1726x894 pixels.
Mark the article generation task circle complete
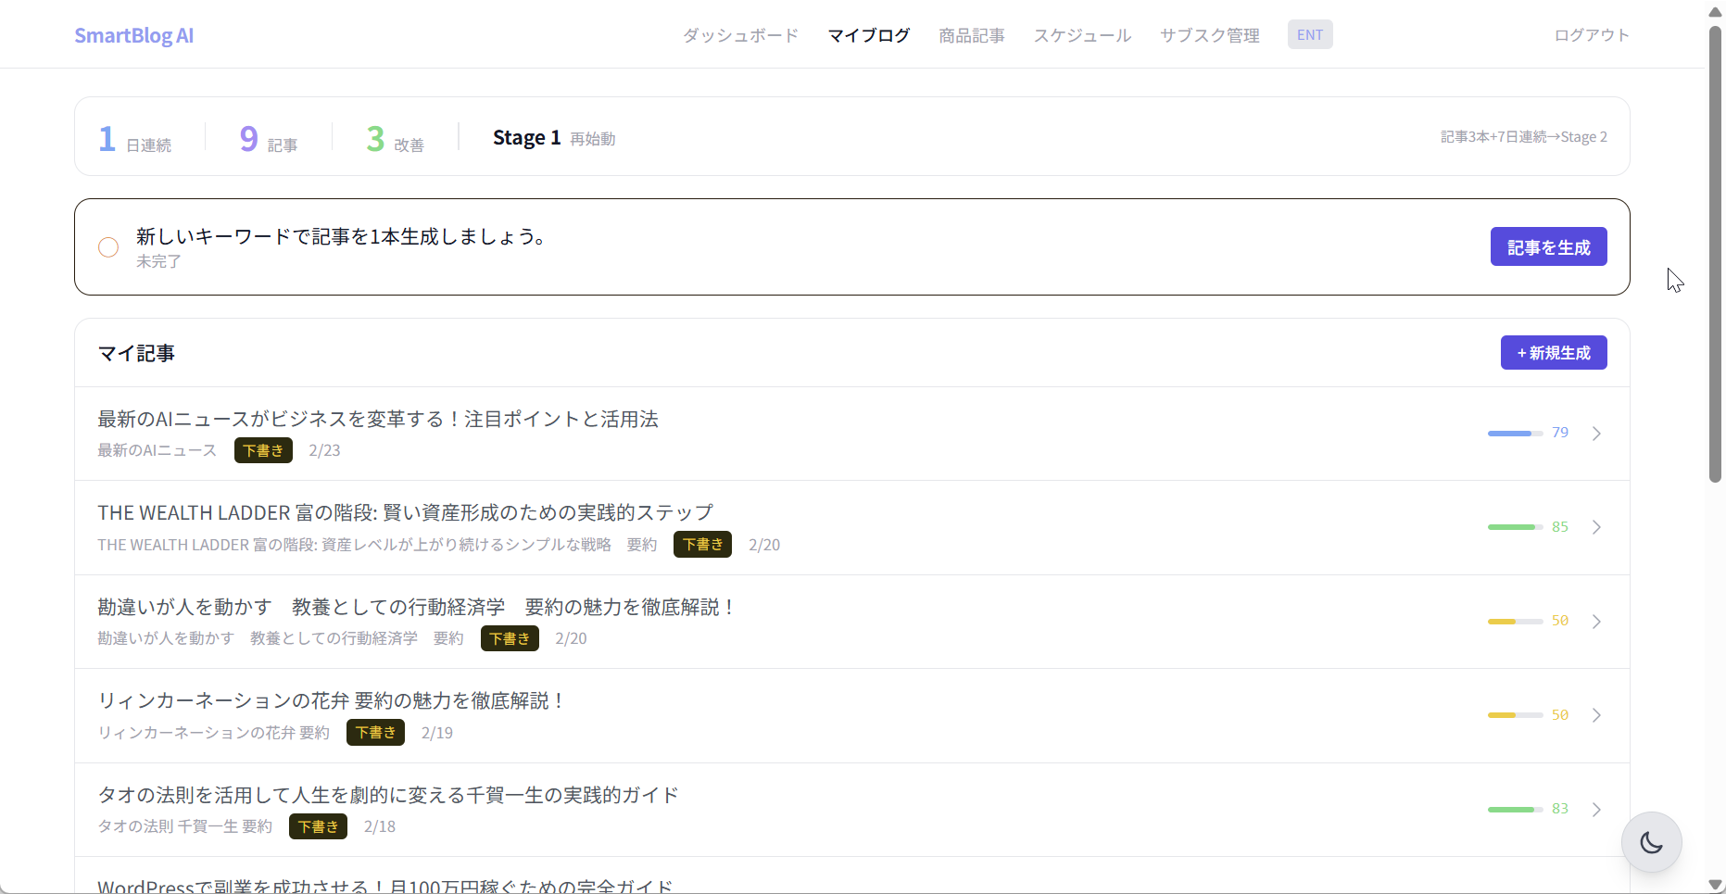[x=108, y=247]
